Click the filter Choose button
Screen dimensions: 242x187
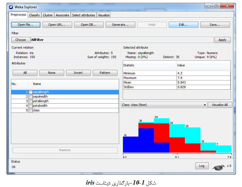(21, 40)
